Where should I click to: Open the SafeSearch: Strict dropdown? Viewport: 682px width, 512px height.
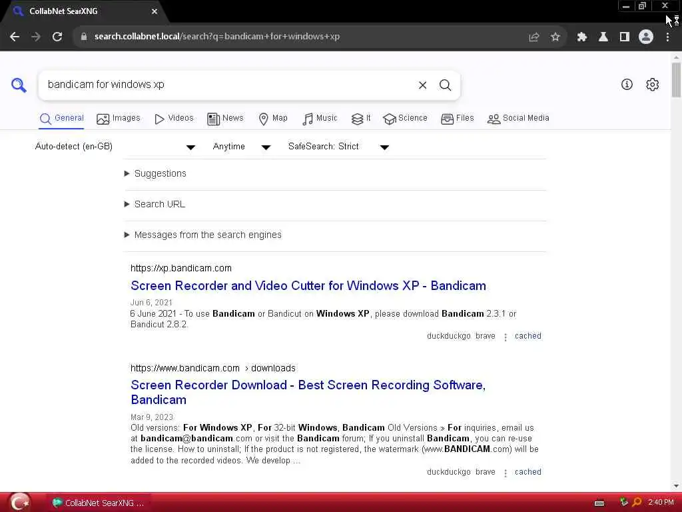tap(338, 147)
